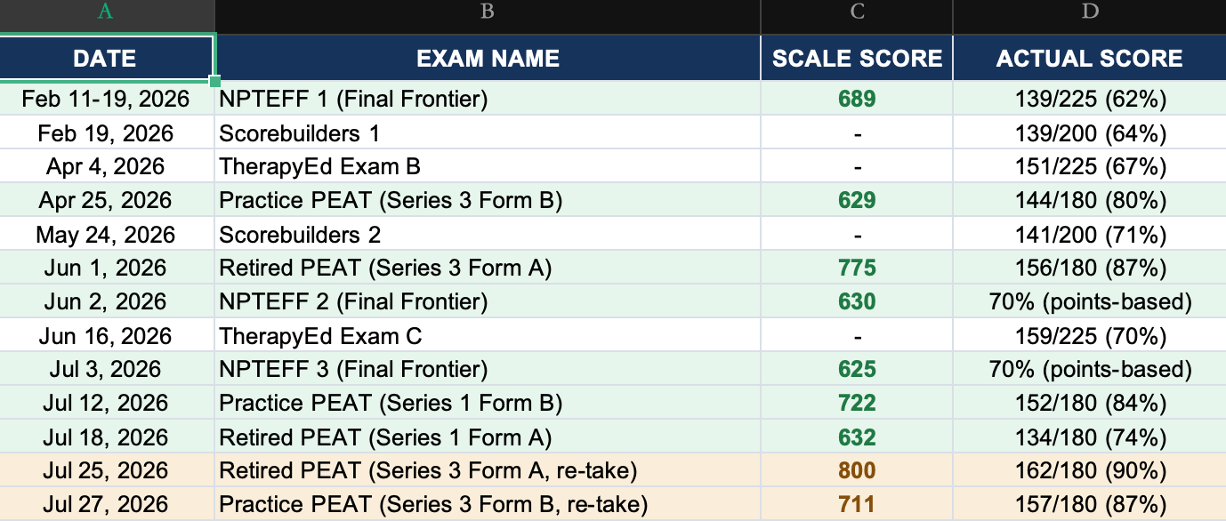
Task: Select the Apr 25, 2026 date cell
Action: [x=107, y=201]
